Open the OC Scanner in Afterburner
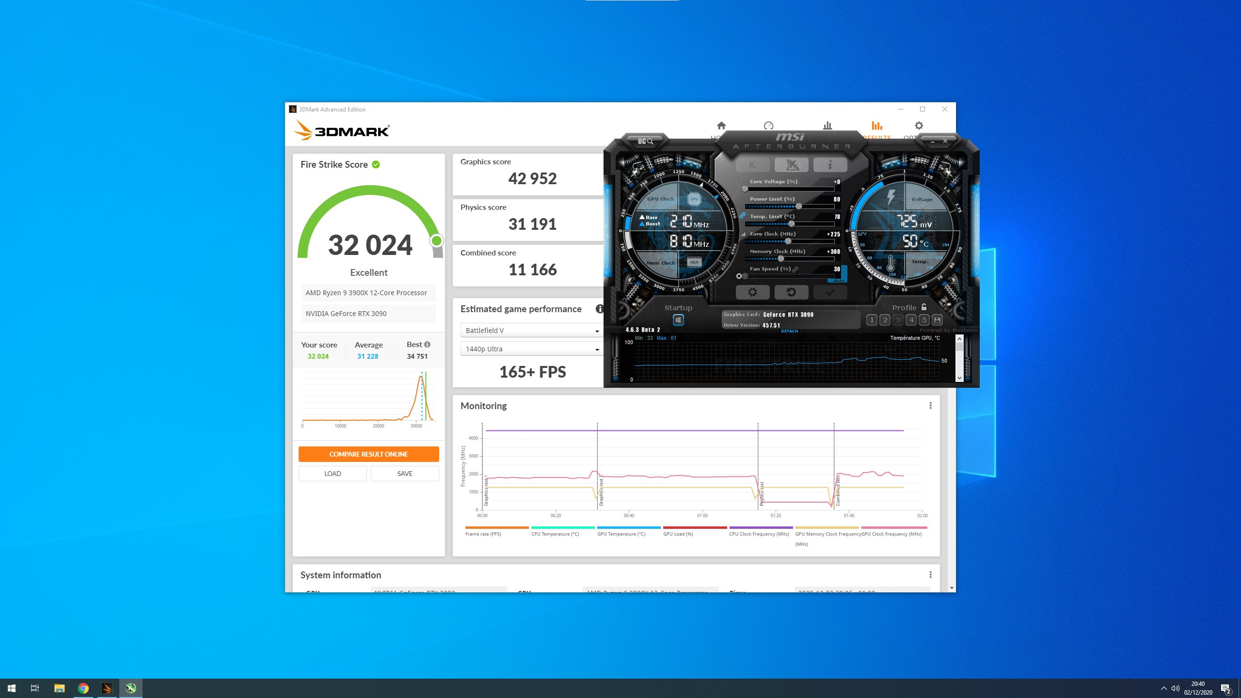The height and width of the screenshot is (698, 1241). point(645,141)
